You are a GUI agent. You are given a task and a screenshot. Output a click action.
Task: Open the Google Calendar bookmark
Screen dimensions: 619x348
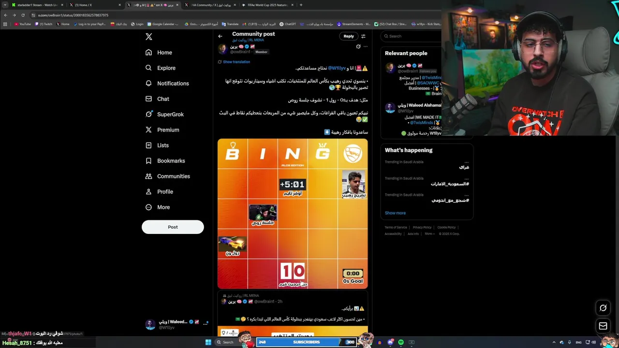coord(163,24)
